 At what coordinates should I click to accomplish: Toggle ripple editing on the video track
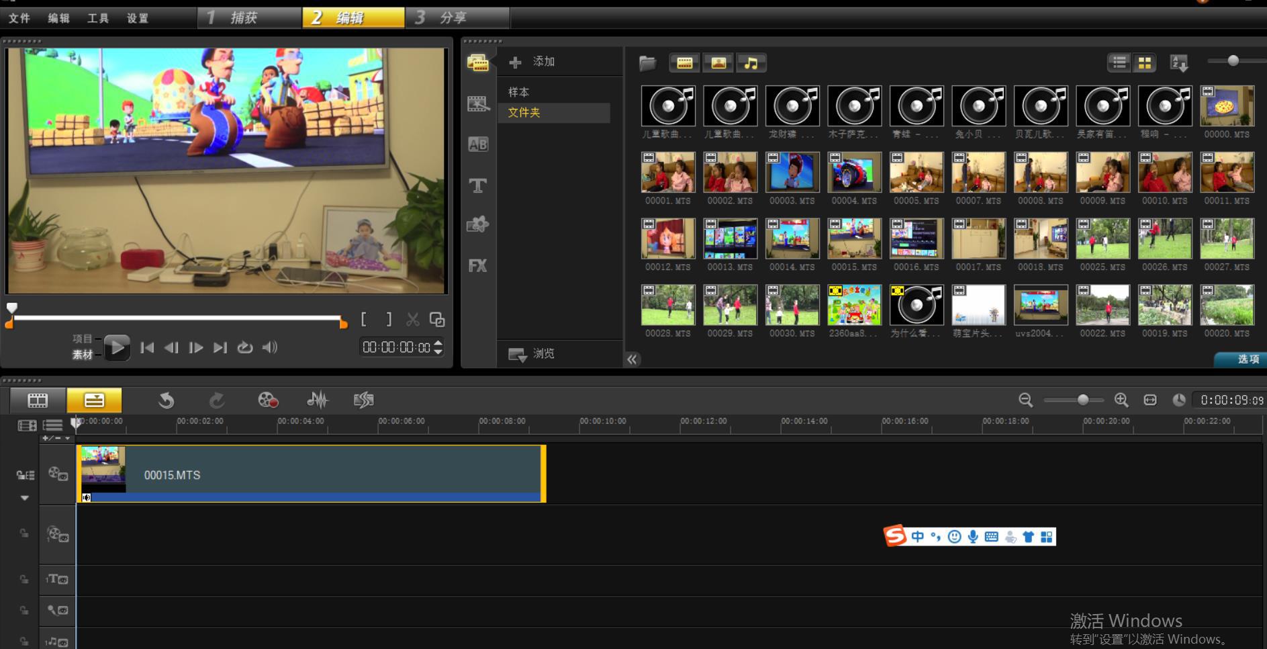[26, 475]
